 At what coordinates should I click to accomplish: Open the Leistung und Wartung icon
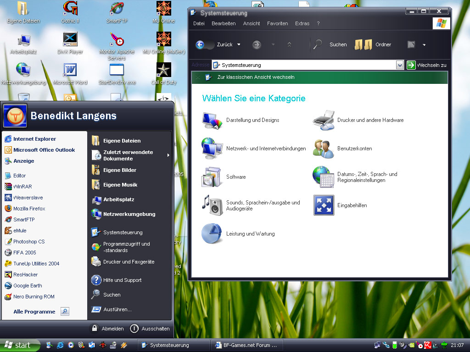(212, 233)
